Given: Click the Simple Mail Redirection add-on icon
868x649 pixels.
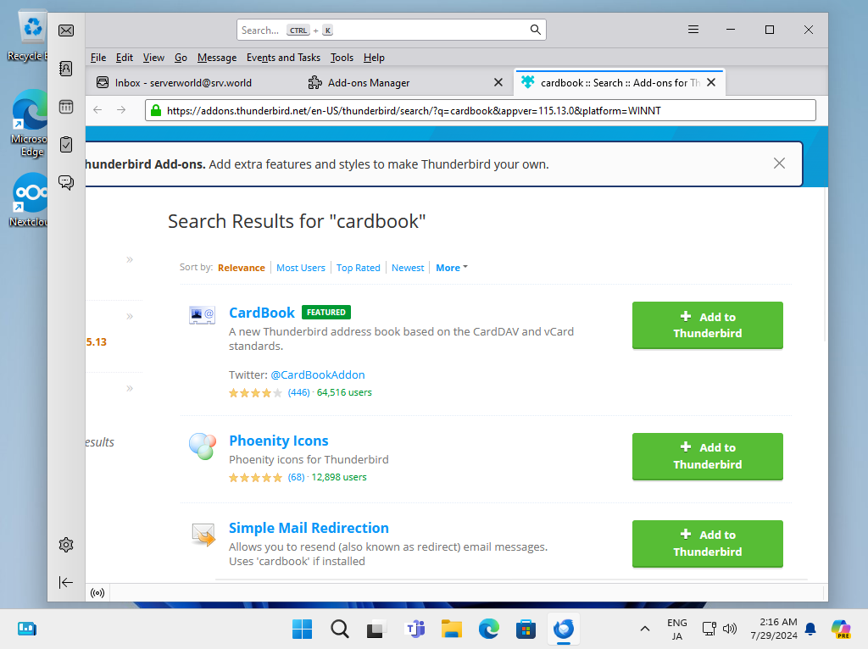Looking at the screenshot, I should (x=203, y=535).
